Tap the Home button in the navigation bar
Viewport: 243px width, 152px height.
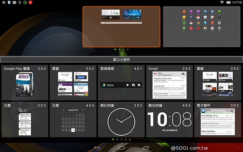[121, 147]
